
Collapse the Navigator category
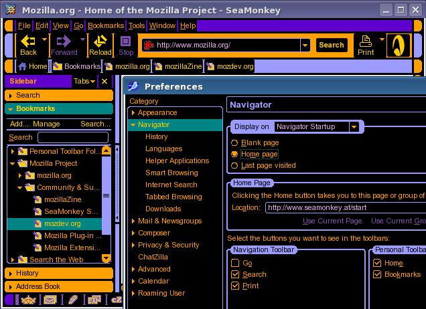pos(133,125)
